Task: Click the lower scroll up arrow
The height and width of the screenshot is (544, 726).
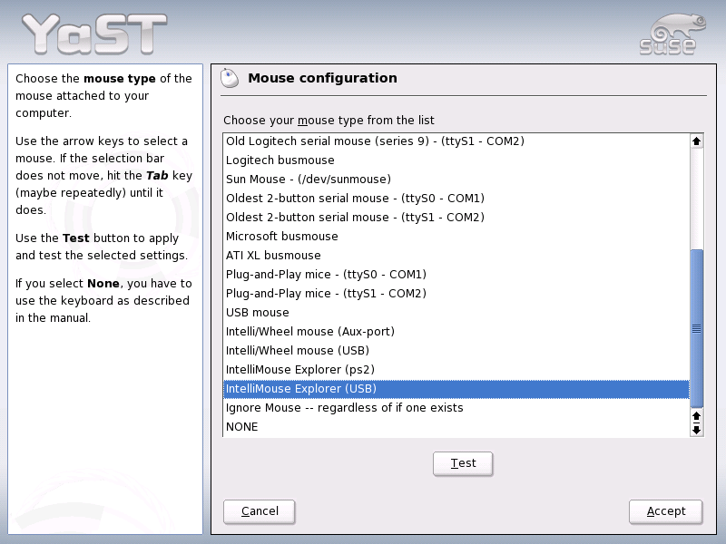Action: click(696, 416)
